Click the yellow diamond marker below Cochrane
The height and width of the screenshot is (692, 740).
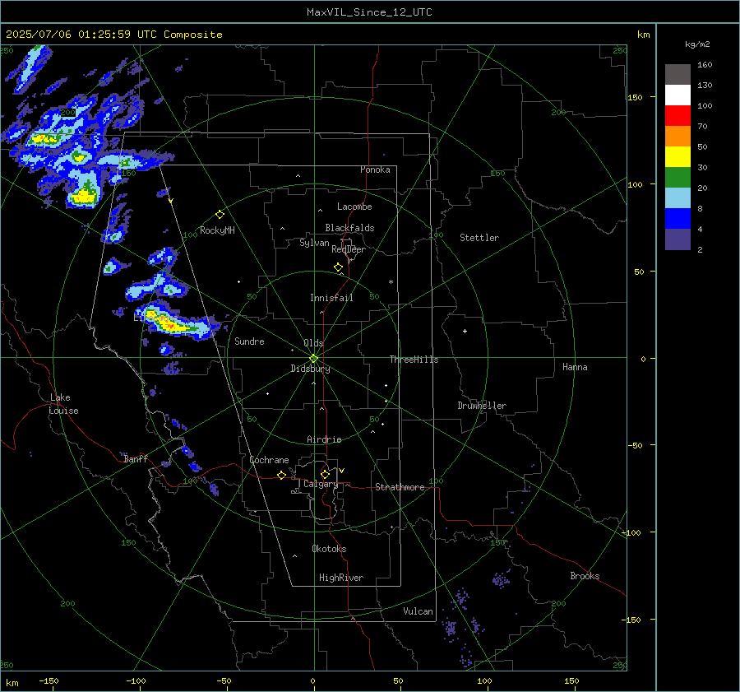(282, 476)
